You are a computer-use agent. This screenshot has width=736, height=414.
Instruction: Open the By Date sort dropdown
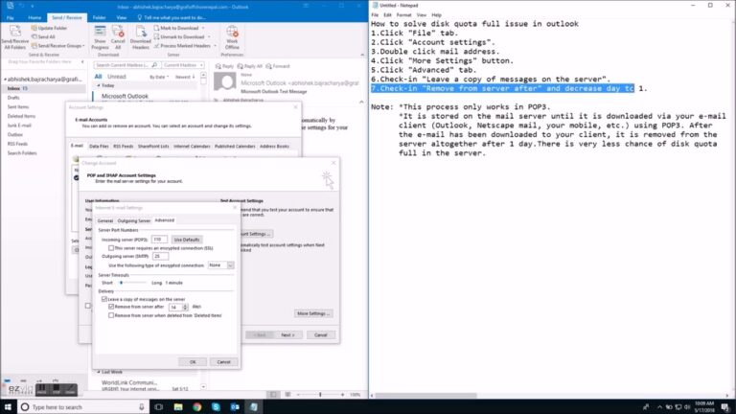[159, 77]
